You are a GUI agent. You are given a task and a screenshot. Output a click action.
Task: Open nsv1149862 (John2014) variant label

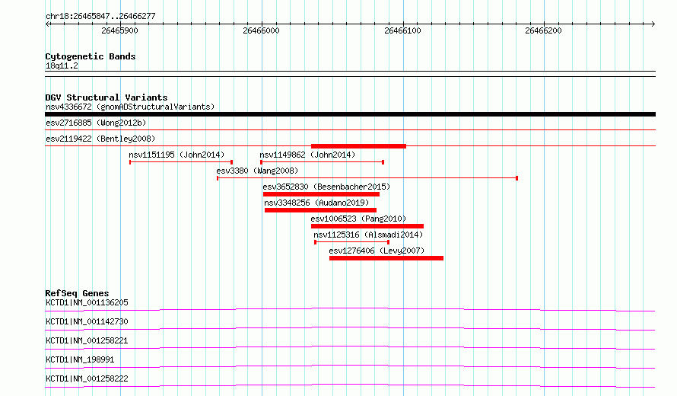(x=307, y=155)
